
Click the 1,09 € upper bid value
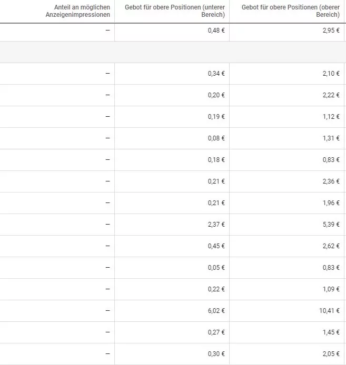pos(331,289)
